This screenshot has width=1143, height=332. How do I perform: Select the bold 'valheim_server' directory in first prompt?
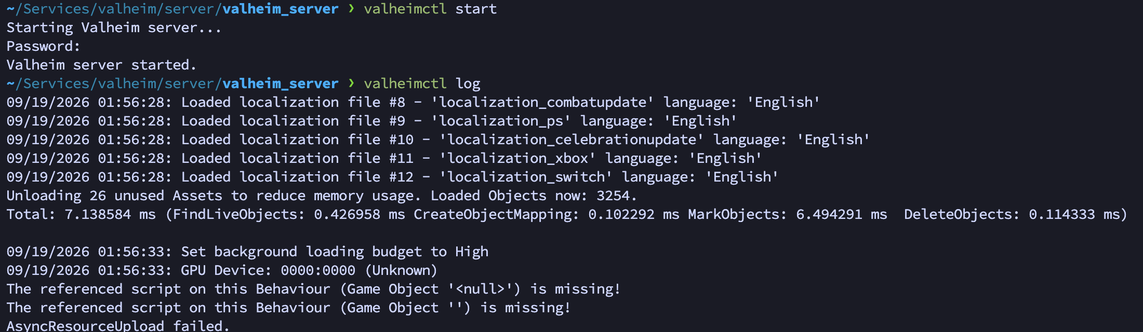pyautogui.click(x=281, y=9)
